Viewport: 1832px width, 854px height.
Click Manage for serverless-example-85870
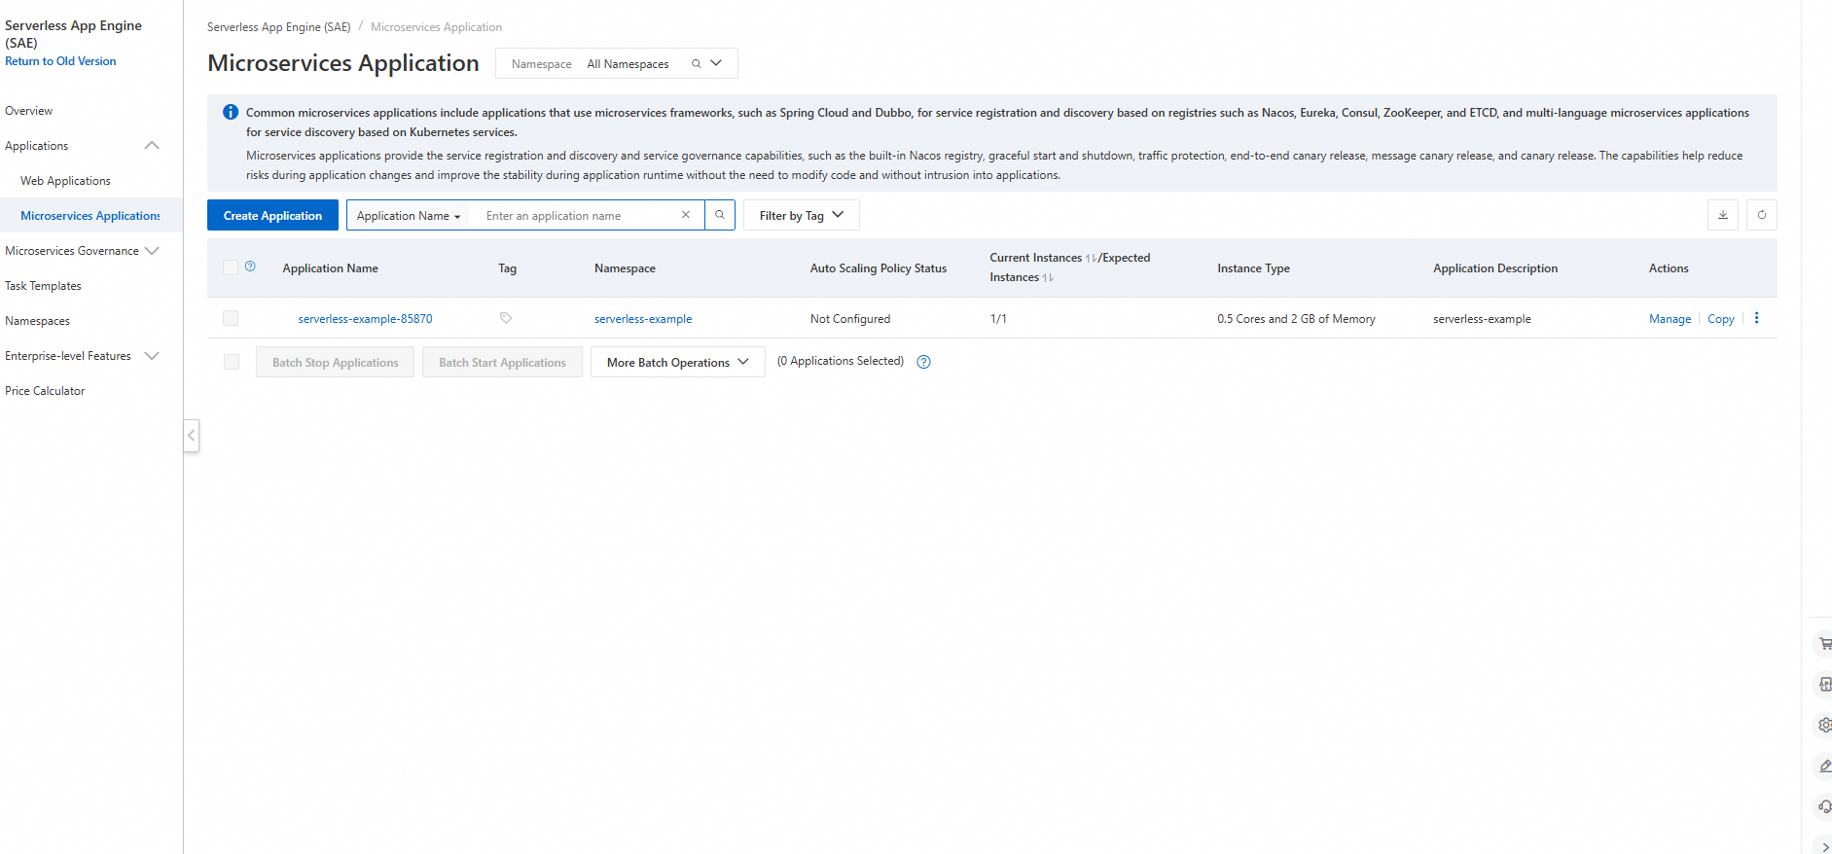tap(1670, 319)
